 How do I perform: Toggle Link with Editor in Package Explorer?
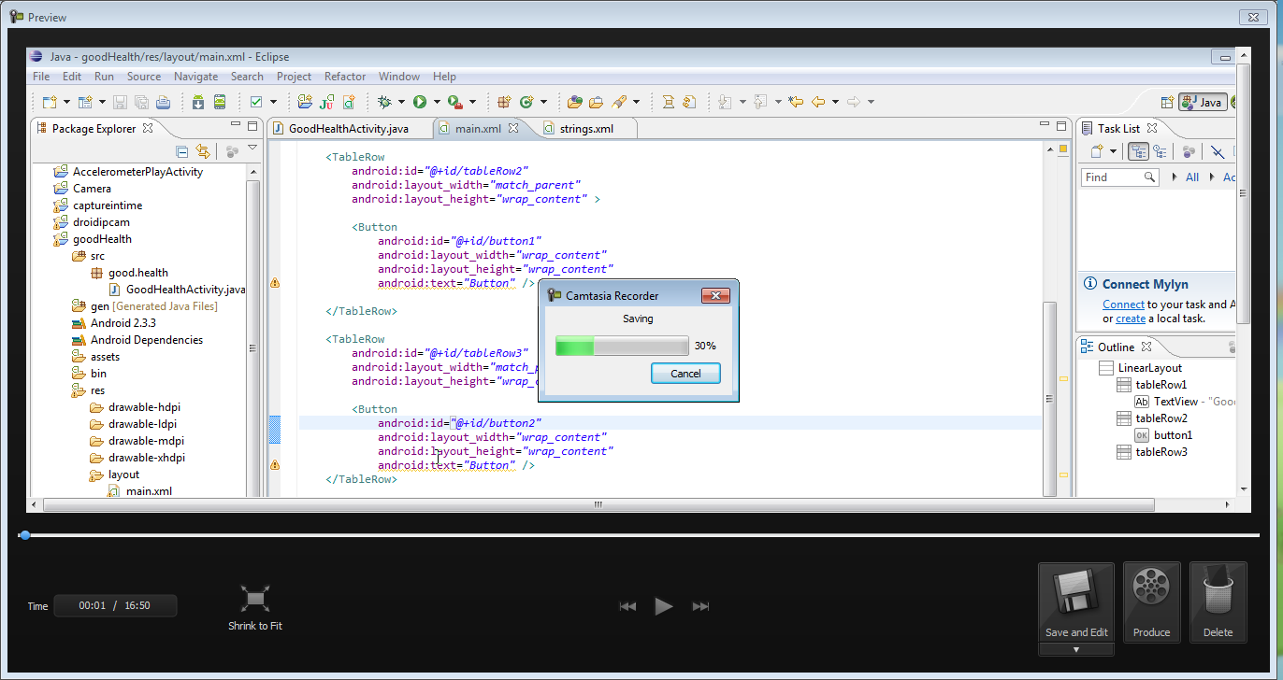click(x=203, y=151)
